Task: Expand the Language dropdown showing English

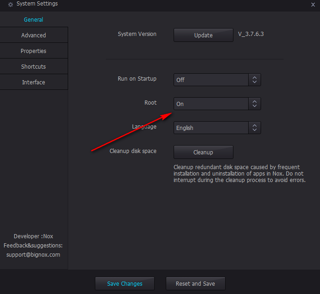Action: pyautogui.click(x=211, y=128)
